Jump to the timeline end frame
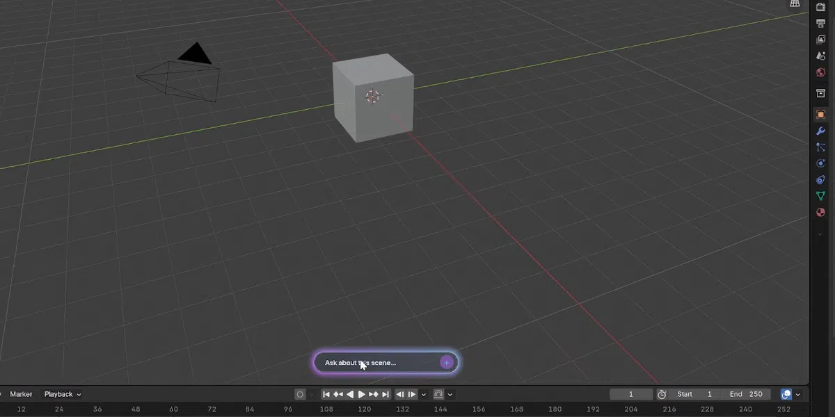Viewport: 835px width, 417px height. click(x=385, y=394)
